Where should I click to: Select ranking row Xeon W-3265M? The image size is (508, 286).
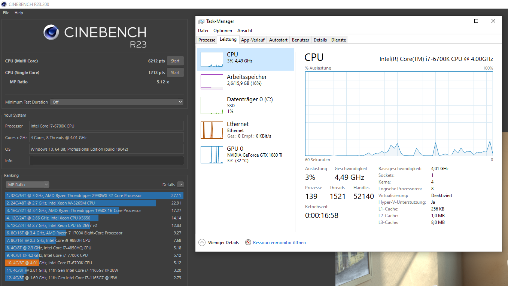click(x=94, y=203)
